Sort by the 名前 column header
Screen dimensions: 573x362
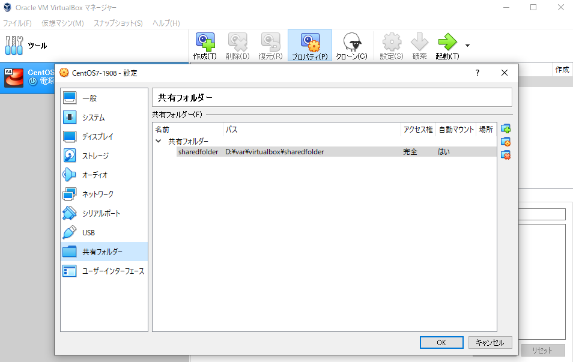pyautogui.click(x=188, y=129)
